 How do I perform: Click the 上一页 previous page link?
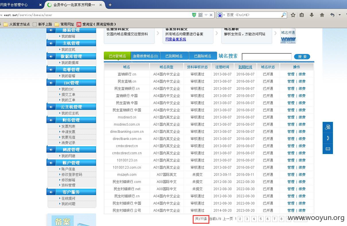[x=228, y=219]
